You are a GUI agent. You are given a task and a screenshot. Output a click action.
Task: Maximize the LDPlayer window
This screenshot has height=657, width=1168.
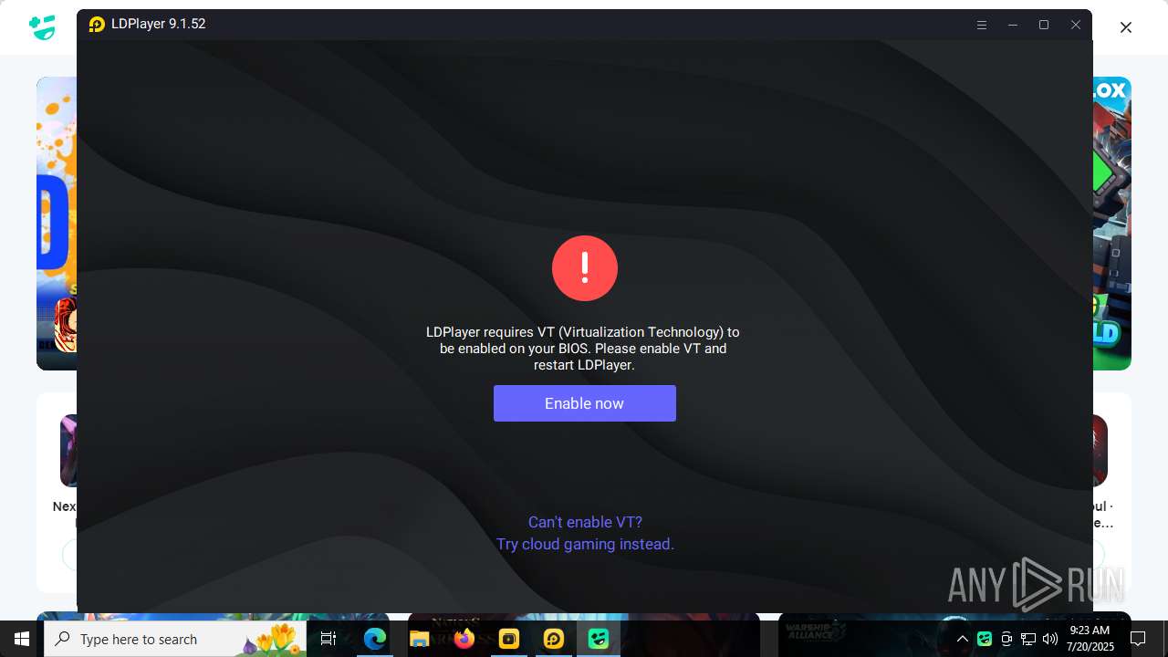(1044, 25)
